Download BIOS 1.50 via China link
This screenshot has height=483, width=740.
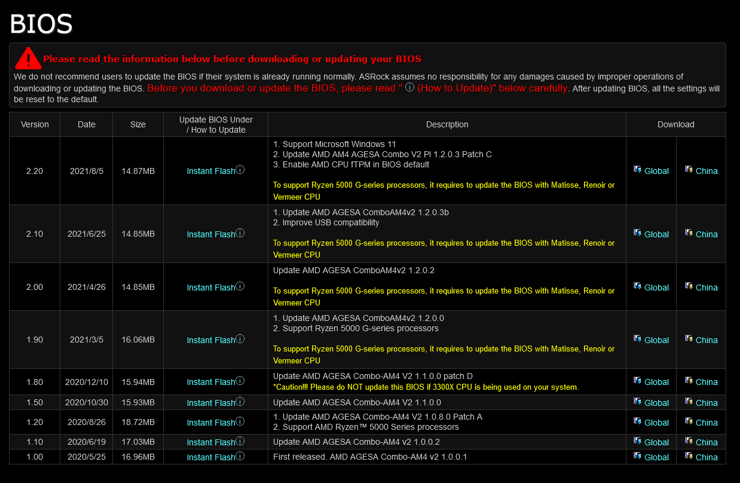[707, 403]
